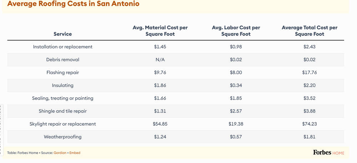The image size is (357, 163).
Task: Click the Avg. Material Cost column header
Action: click(x=160, y=31)
